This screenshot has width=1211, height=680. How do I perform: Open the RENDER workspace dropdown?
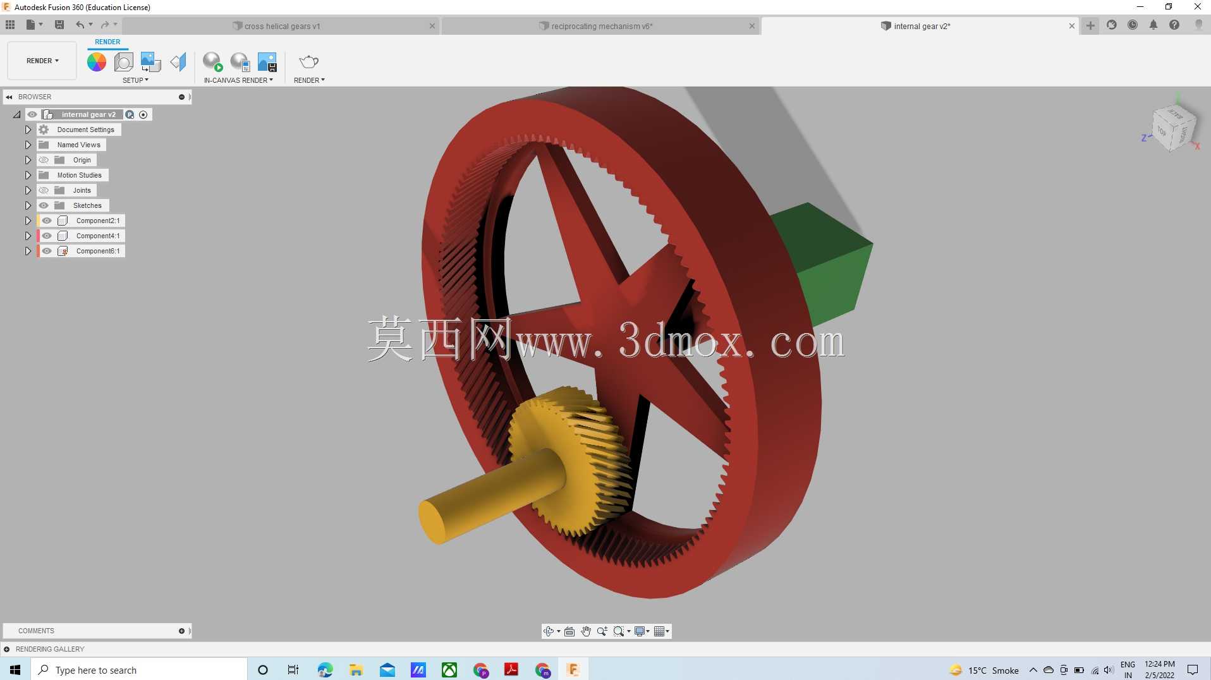(42, 61)
